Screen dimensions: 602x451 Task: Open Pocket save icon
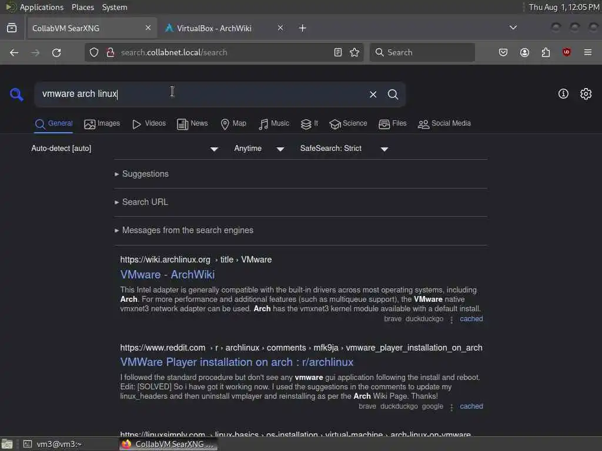point(503,52)
